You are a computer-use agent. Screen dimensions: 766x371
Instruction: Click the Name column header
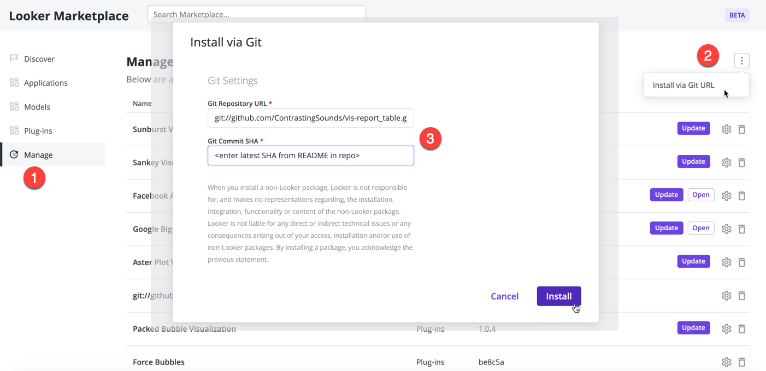[142, 103]
